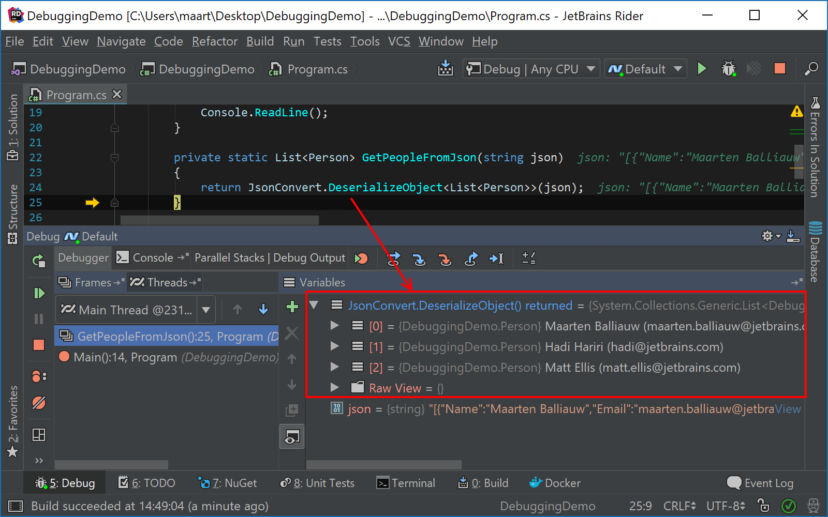Resume program execution
Screen dimensions: 828x517
(39, 293)
